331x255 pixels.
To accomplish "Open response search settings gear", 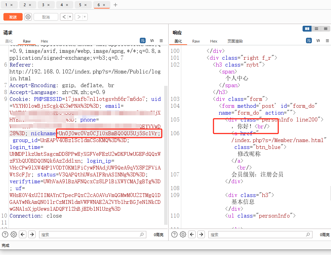I will tap(183, 234).
